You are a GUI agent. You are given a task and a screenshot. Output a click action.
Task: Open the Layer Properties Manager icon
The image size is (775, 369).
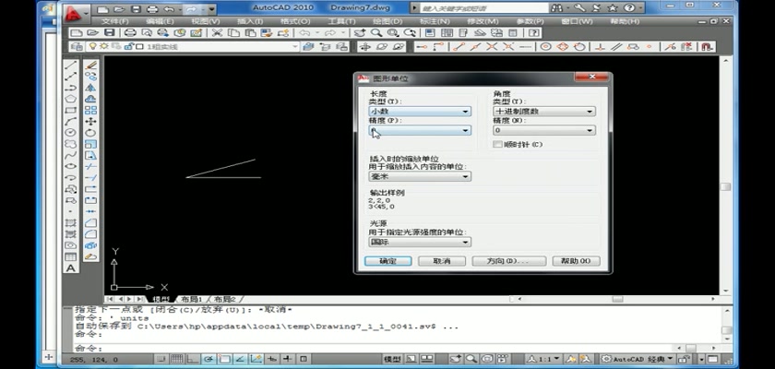[77, 46]
